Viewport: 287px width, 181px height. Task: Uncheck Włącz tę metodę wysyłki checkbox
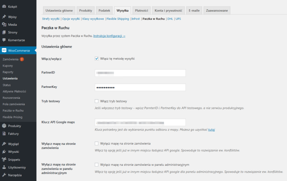tap(96, 58)
